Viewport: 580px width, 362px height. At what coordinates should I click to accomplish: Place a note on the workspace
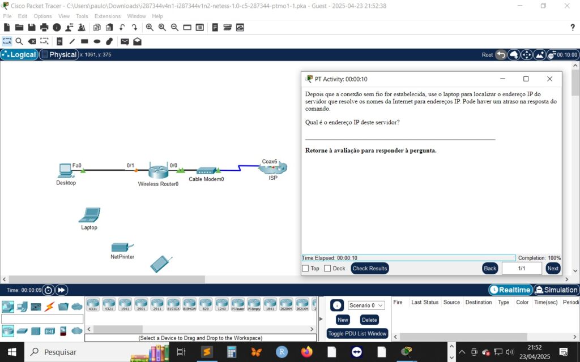(59, 41)
